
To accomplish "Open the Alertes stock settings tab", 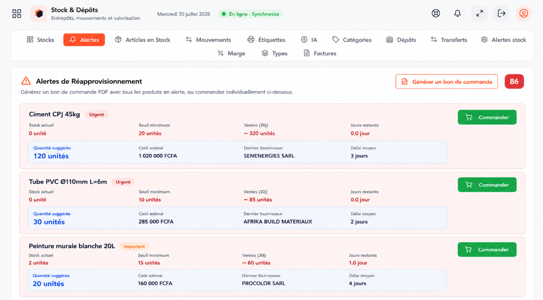I will click(x=504, y=40).
